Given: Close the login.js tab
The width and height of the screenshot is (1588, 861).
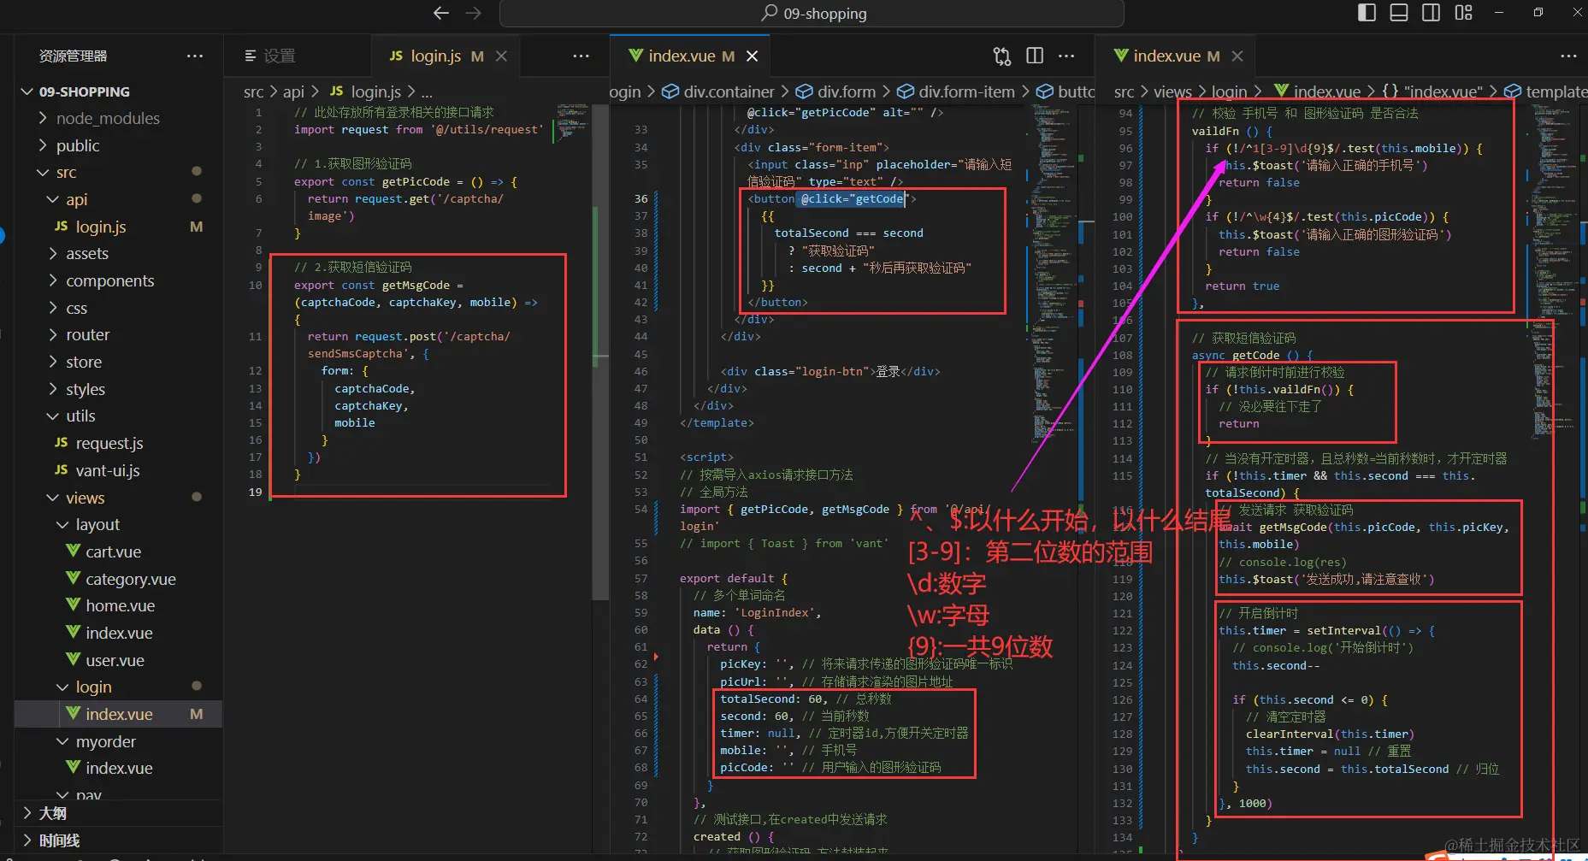Looking at the screenshot, I should coord(502,56).
